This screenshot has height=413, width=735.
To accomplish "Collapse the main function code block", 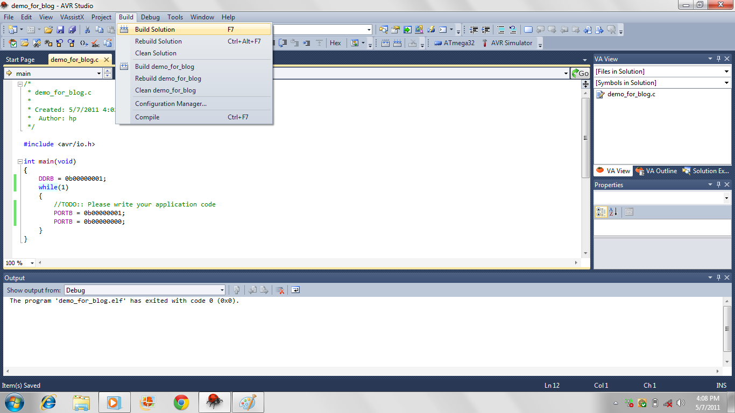I will pos(20,161).
